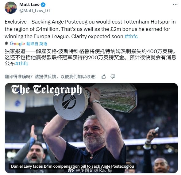Open #thfc hashtag in Chinese translation

(21, 64)
